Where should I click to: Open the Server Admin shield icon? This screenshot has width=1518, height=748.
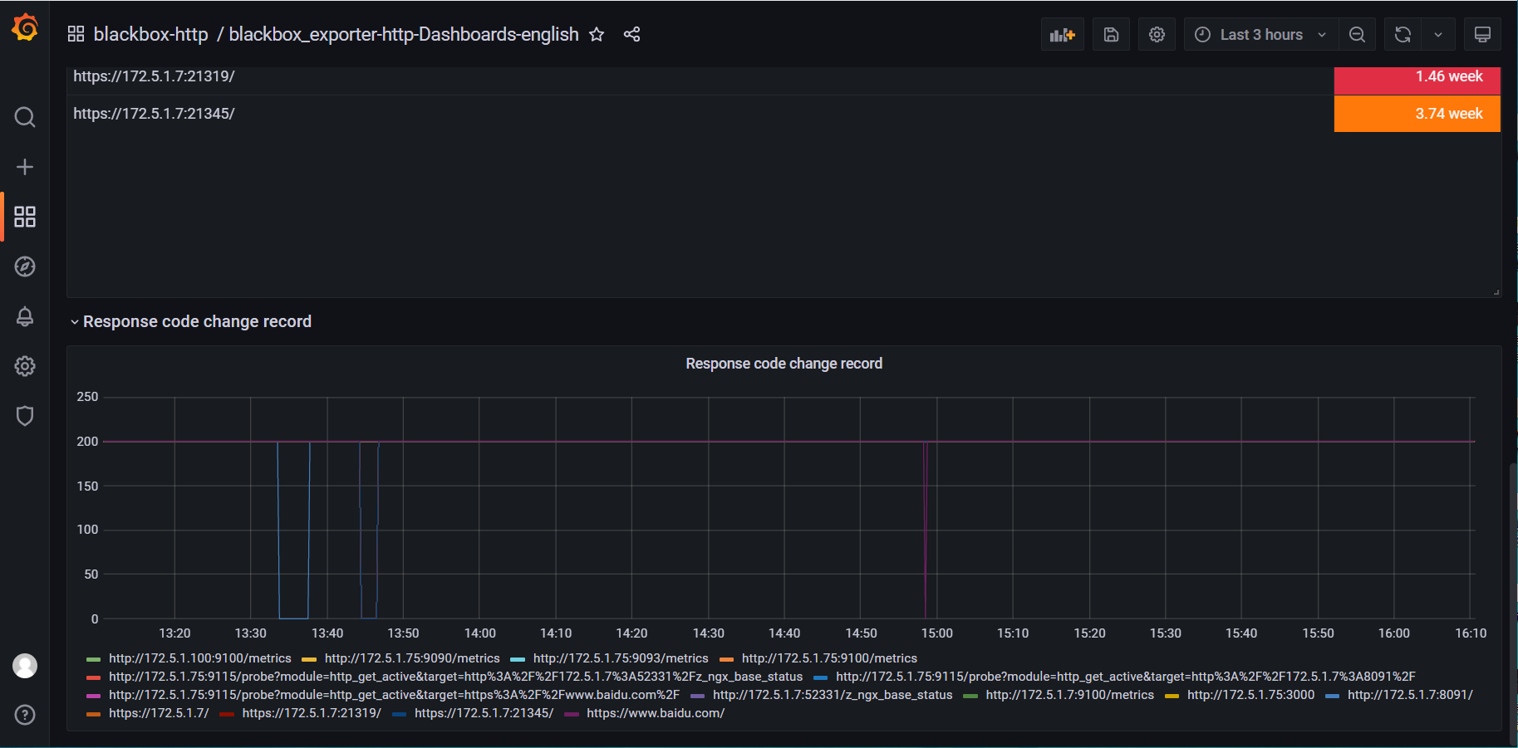click(25, 416)
